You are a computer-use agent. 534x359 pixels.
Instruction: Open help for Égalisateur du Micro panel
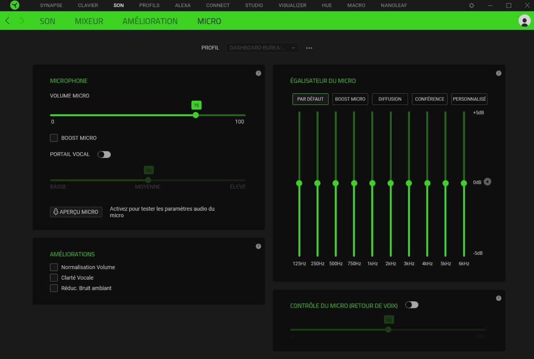tap(498, 73)
